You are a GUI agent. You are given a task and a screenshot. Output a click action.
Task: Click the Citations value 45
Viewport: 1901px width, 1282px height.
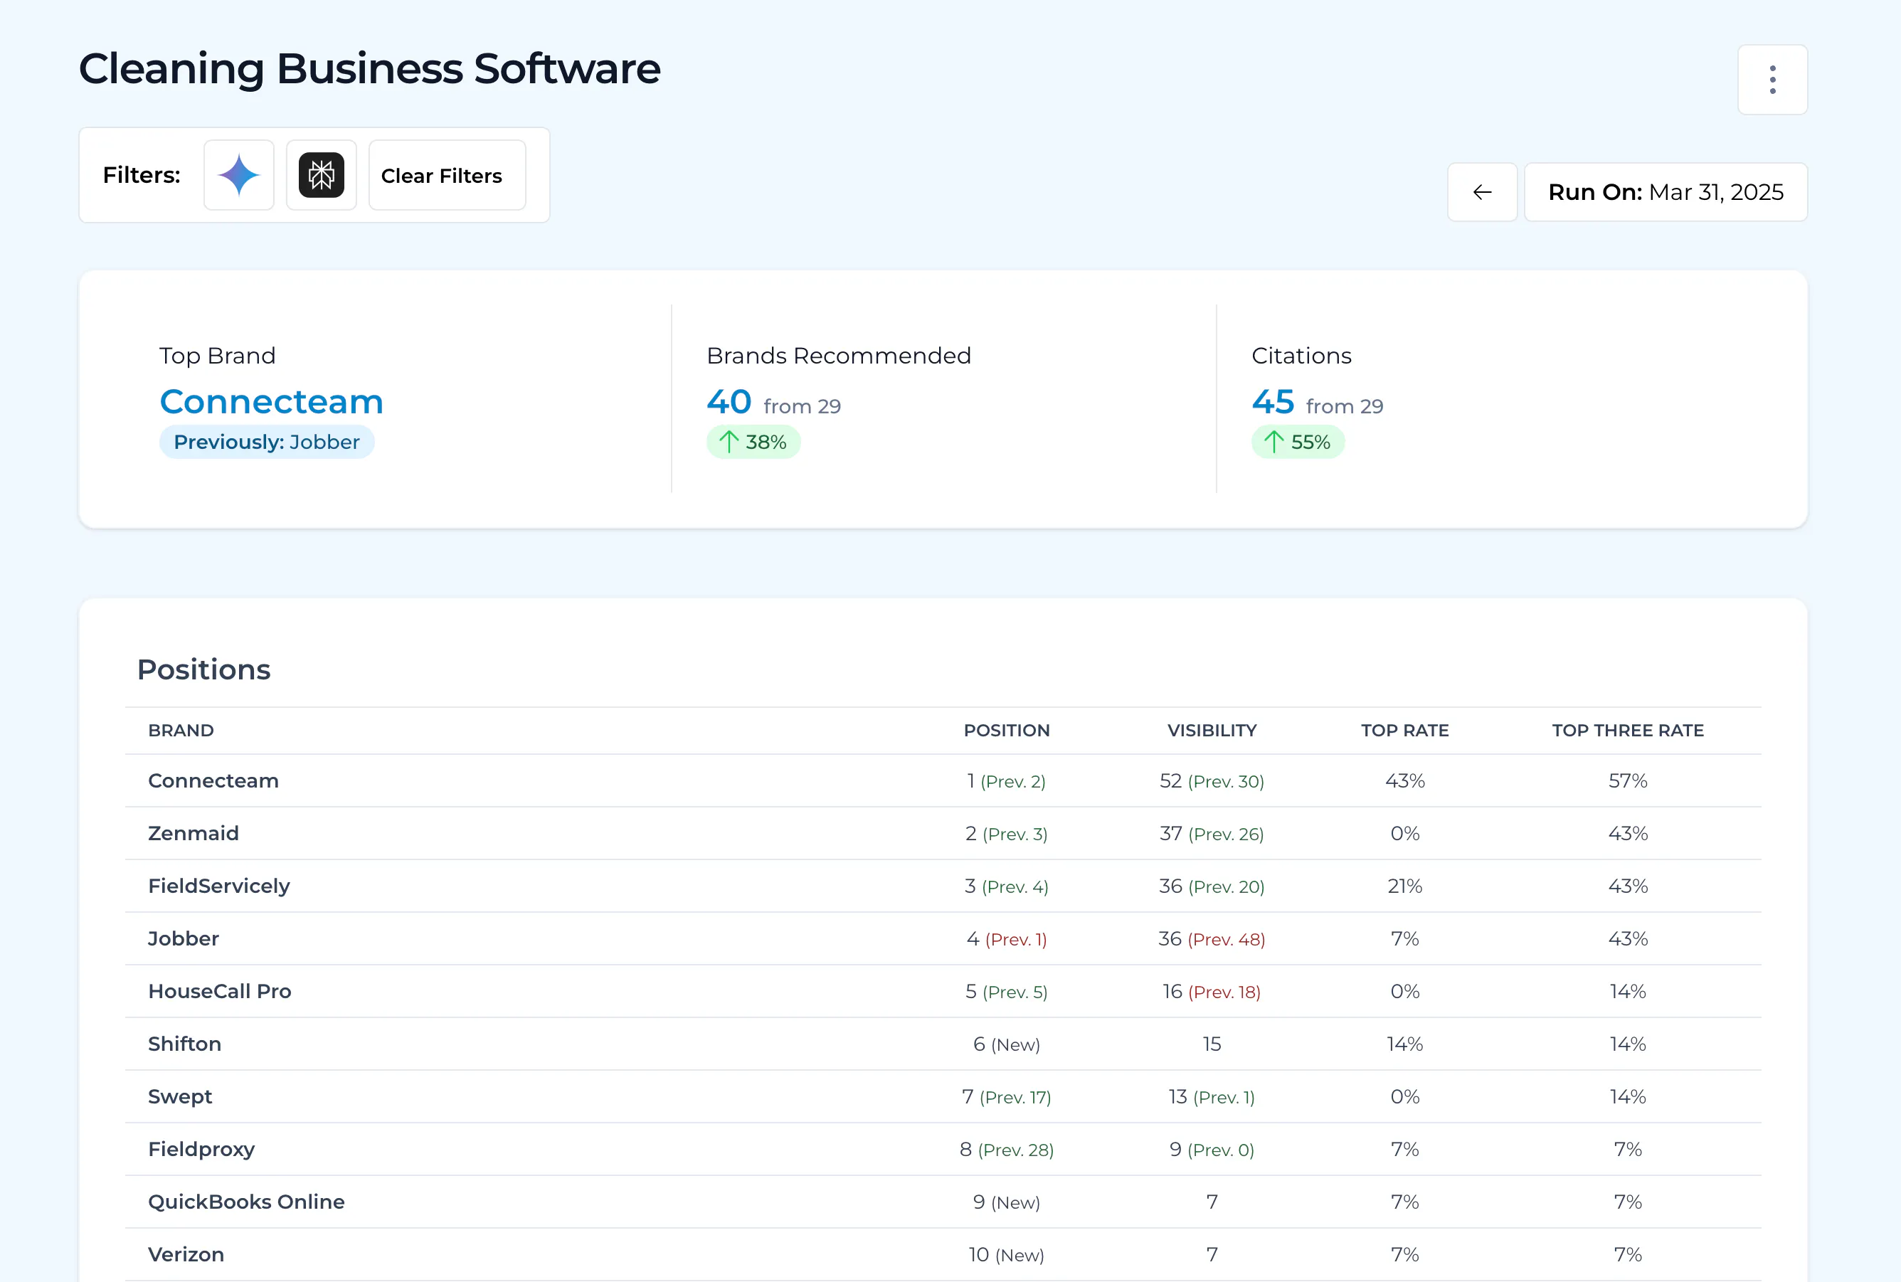pyautogui.click(x=1273, y=401)
